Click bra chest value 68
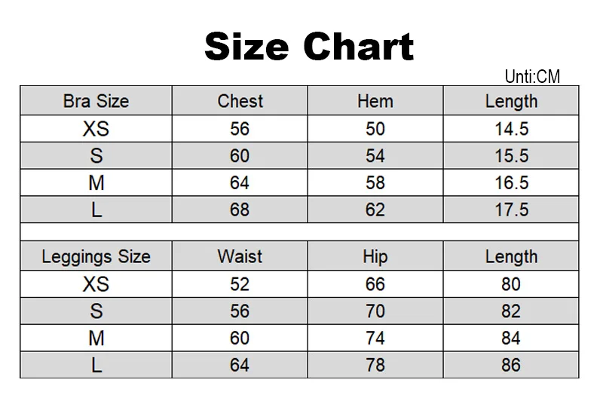The image size is (603, 395). 240,210
